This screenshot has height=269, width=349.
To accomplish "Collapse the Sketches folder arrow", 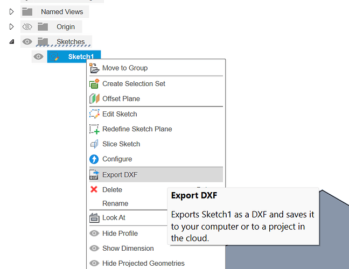I will (12, 41).
